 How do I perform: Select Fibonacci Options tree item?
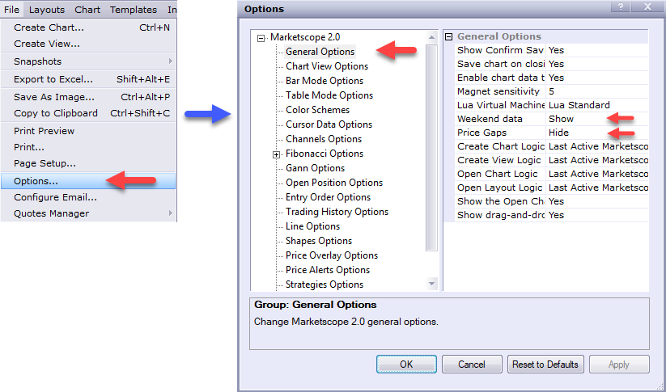click(325, 154)
